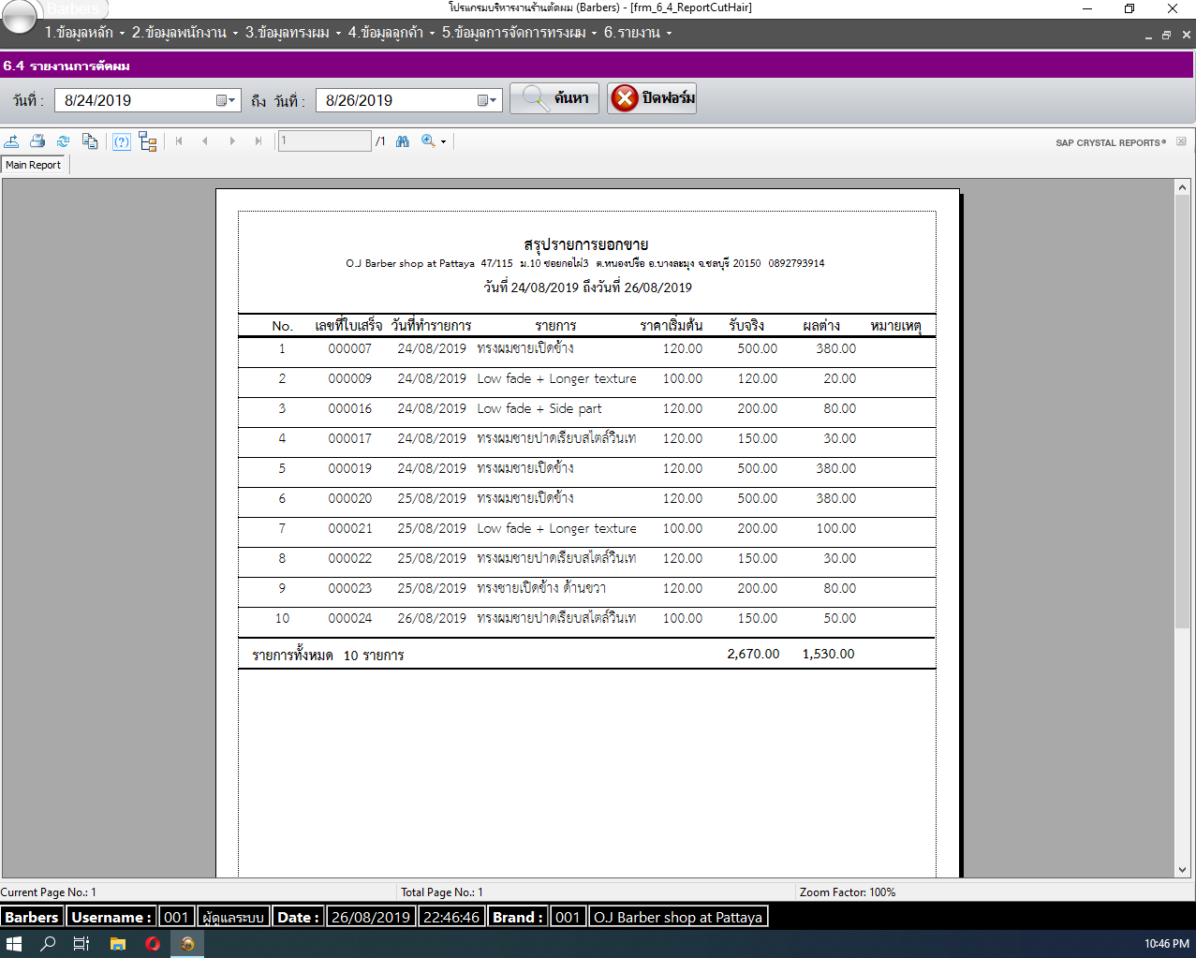
Task: Click the Copy icon in report toolbar
Action: [x=90, y=141]
